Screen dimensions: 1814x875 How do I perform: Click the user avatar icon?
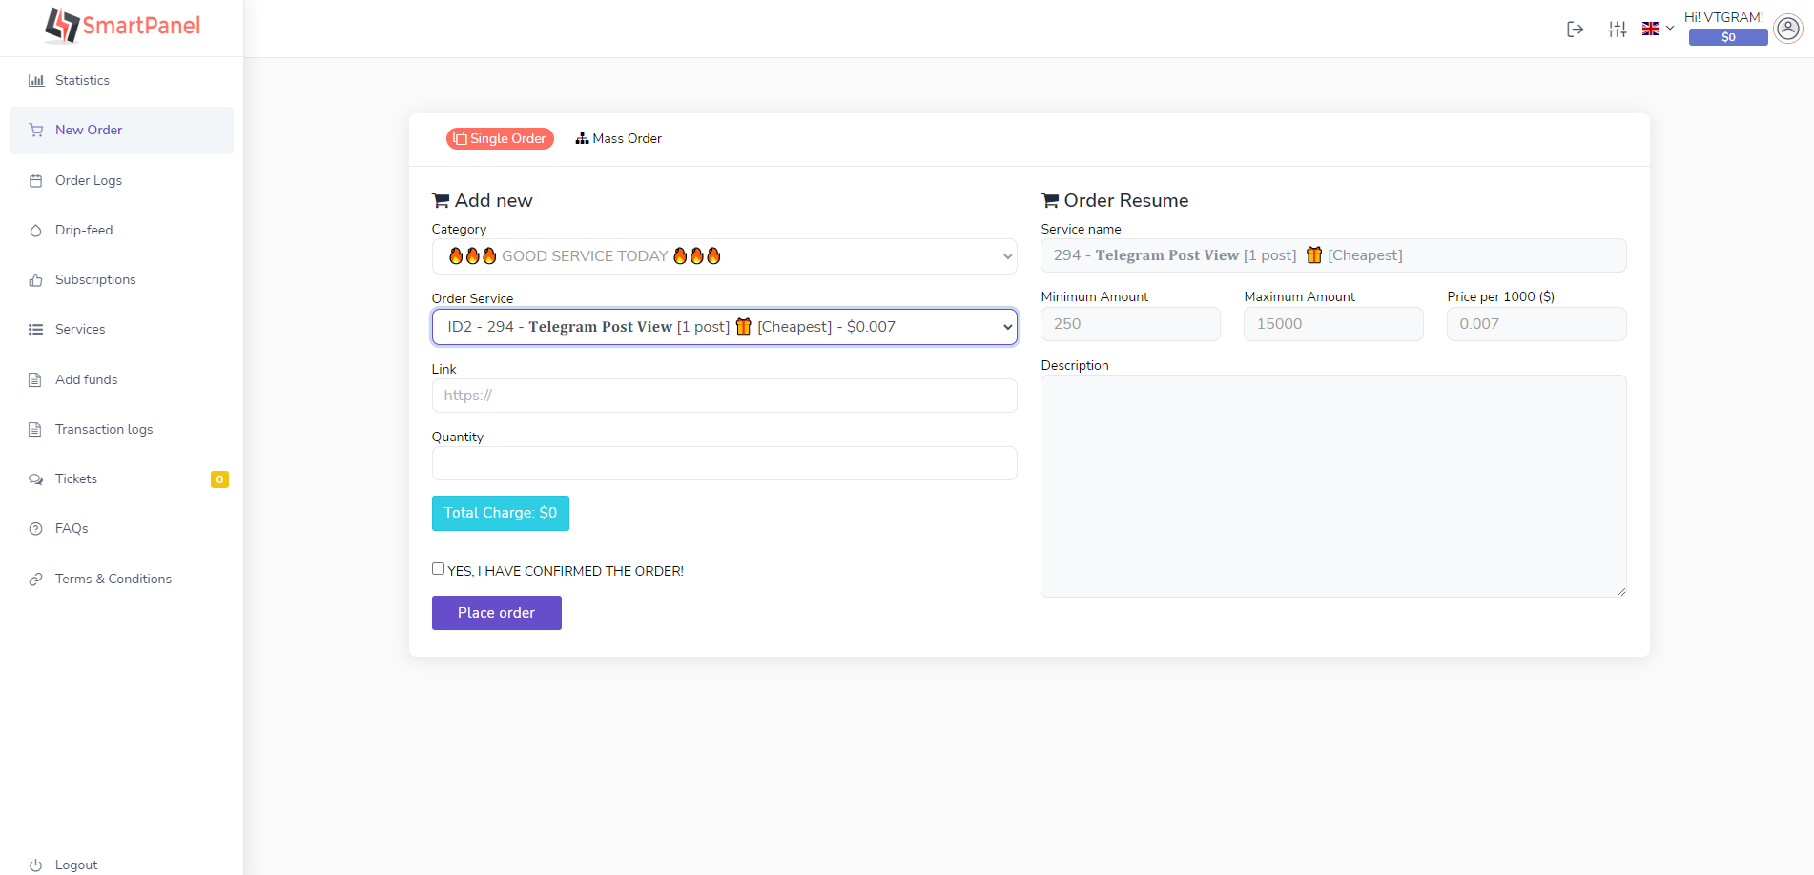point(1788,29)
